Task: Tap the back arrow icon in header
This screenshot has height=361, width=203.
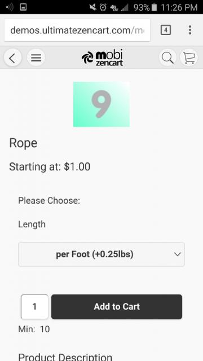Action: point(12,58)
